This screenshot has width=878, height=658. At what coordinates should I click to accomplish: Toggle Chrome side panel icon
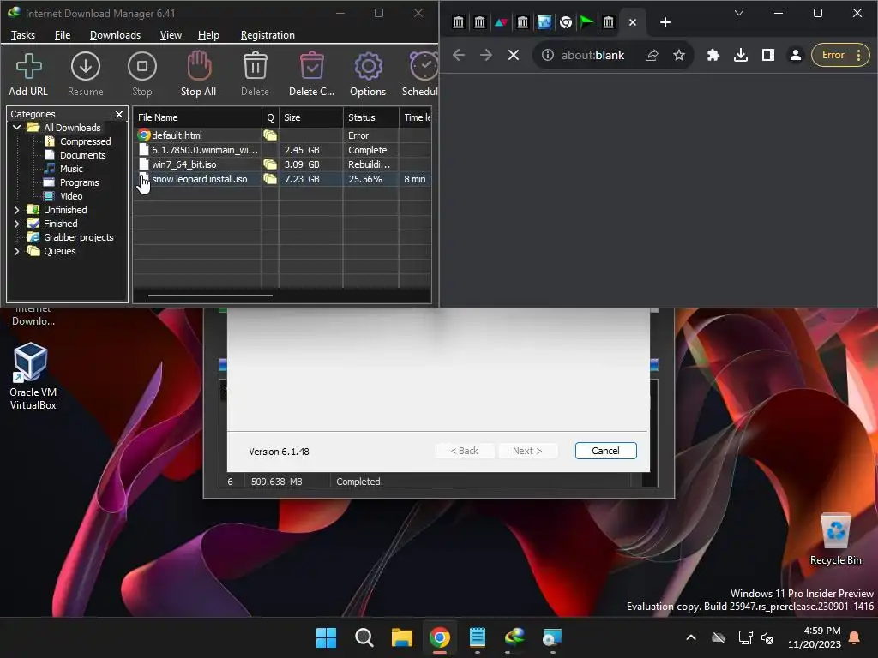[767, 55]
